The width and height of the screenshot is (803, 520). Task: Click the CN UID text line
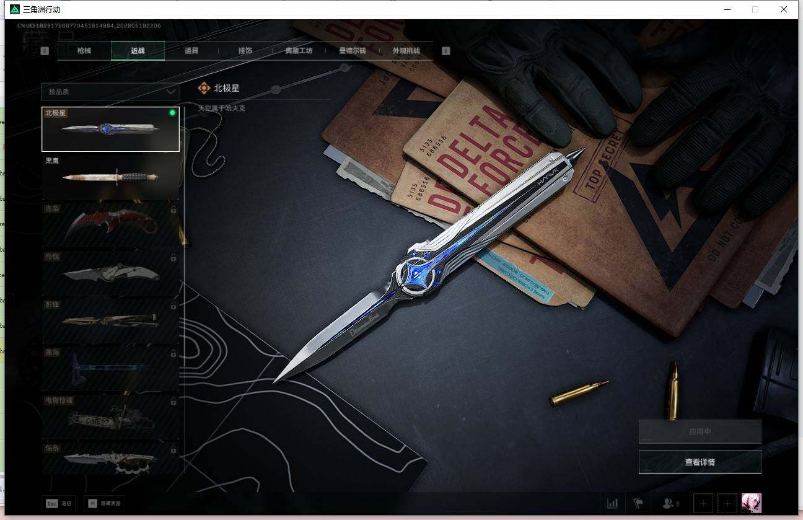tap(89, 26)
